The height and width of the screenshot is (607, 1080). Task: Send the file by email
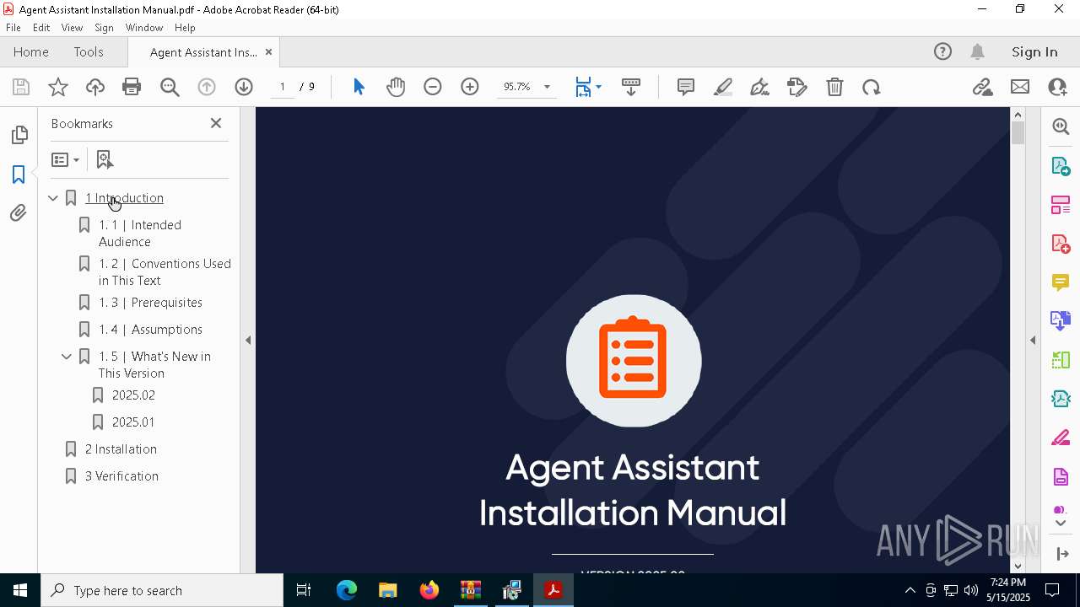pos(1020,87)
